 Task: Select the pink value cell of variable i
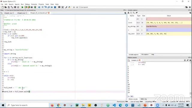pyautogui.click(x=169, y=19)
